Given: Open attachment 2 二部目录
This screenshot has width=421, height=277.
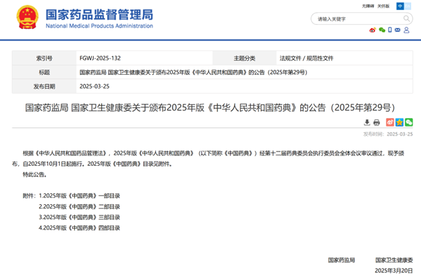Looking at the screenshot, I should pyautogui.click(x=80, y=206).
